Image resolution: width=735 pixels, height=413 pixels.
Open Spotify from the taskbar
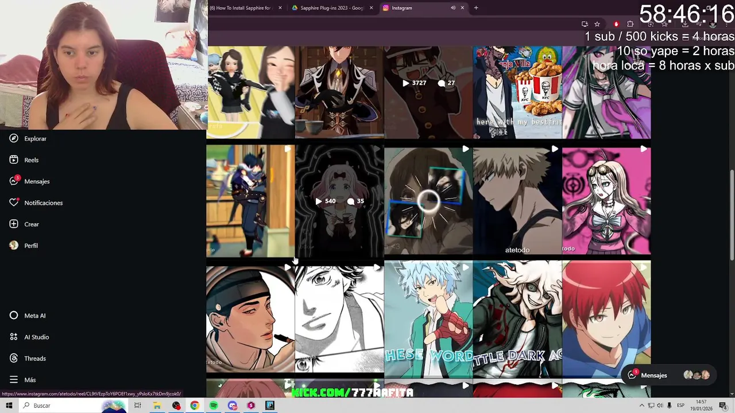(x=214, y=406)
